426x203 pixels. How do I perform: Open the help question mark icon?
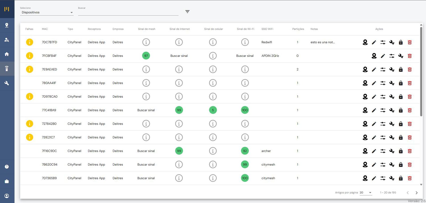click(x=7, y=167)
